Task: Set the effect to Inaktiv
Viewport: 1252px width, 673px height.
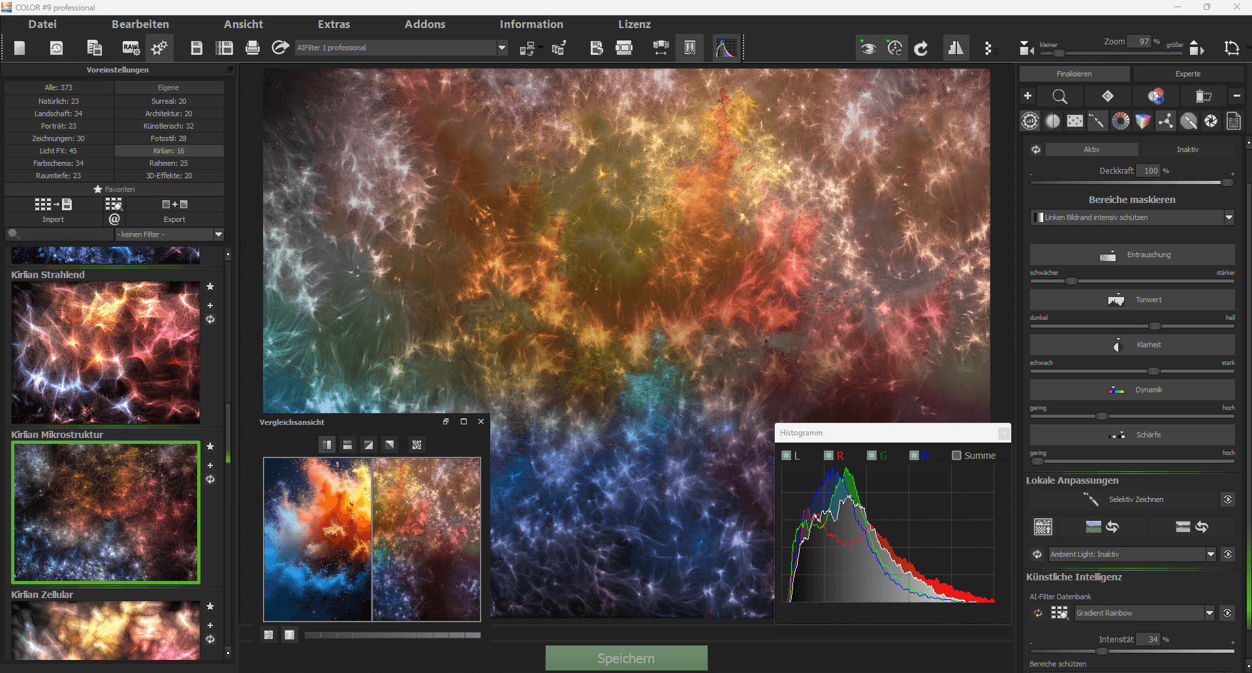Action: 1187,149
